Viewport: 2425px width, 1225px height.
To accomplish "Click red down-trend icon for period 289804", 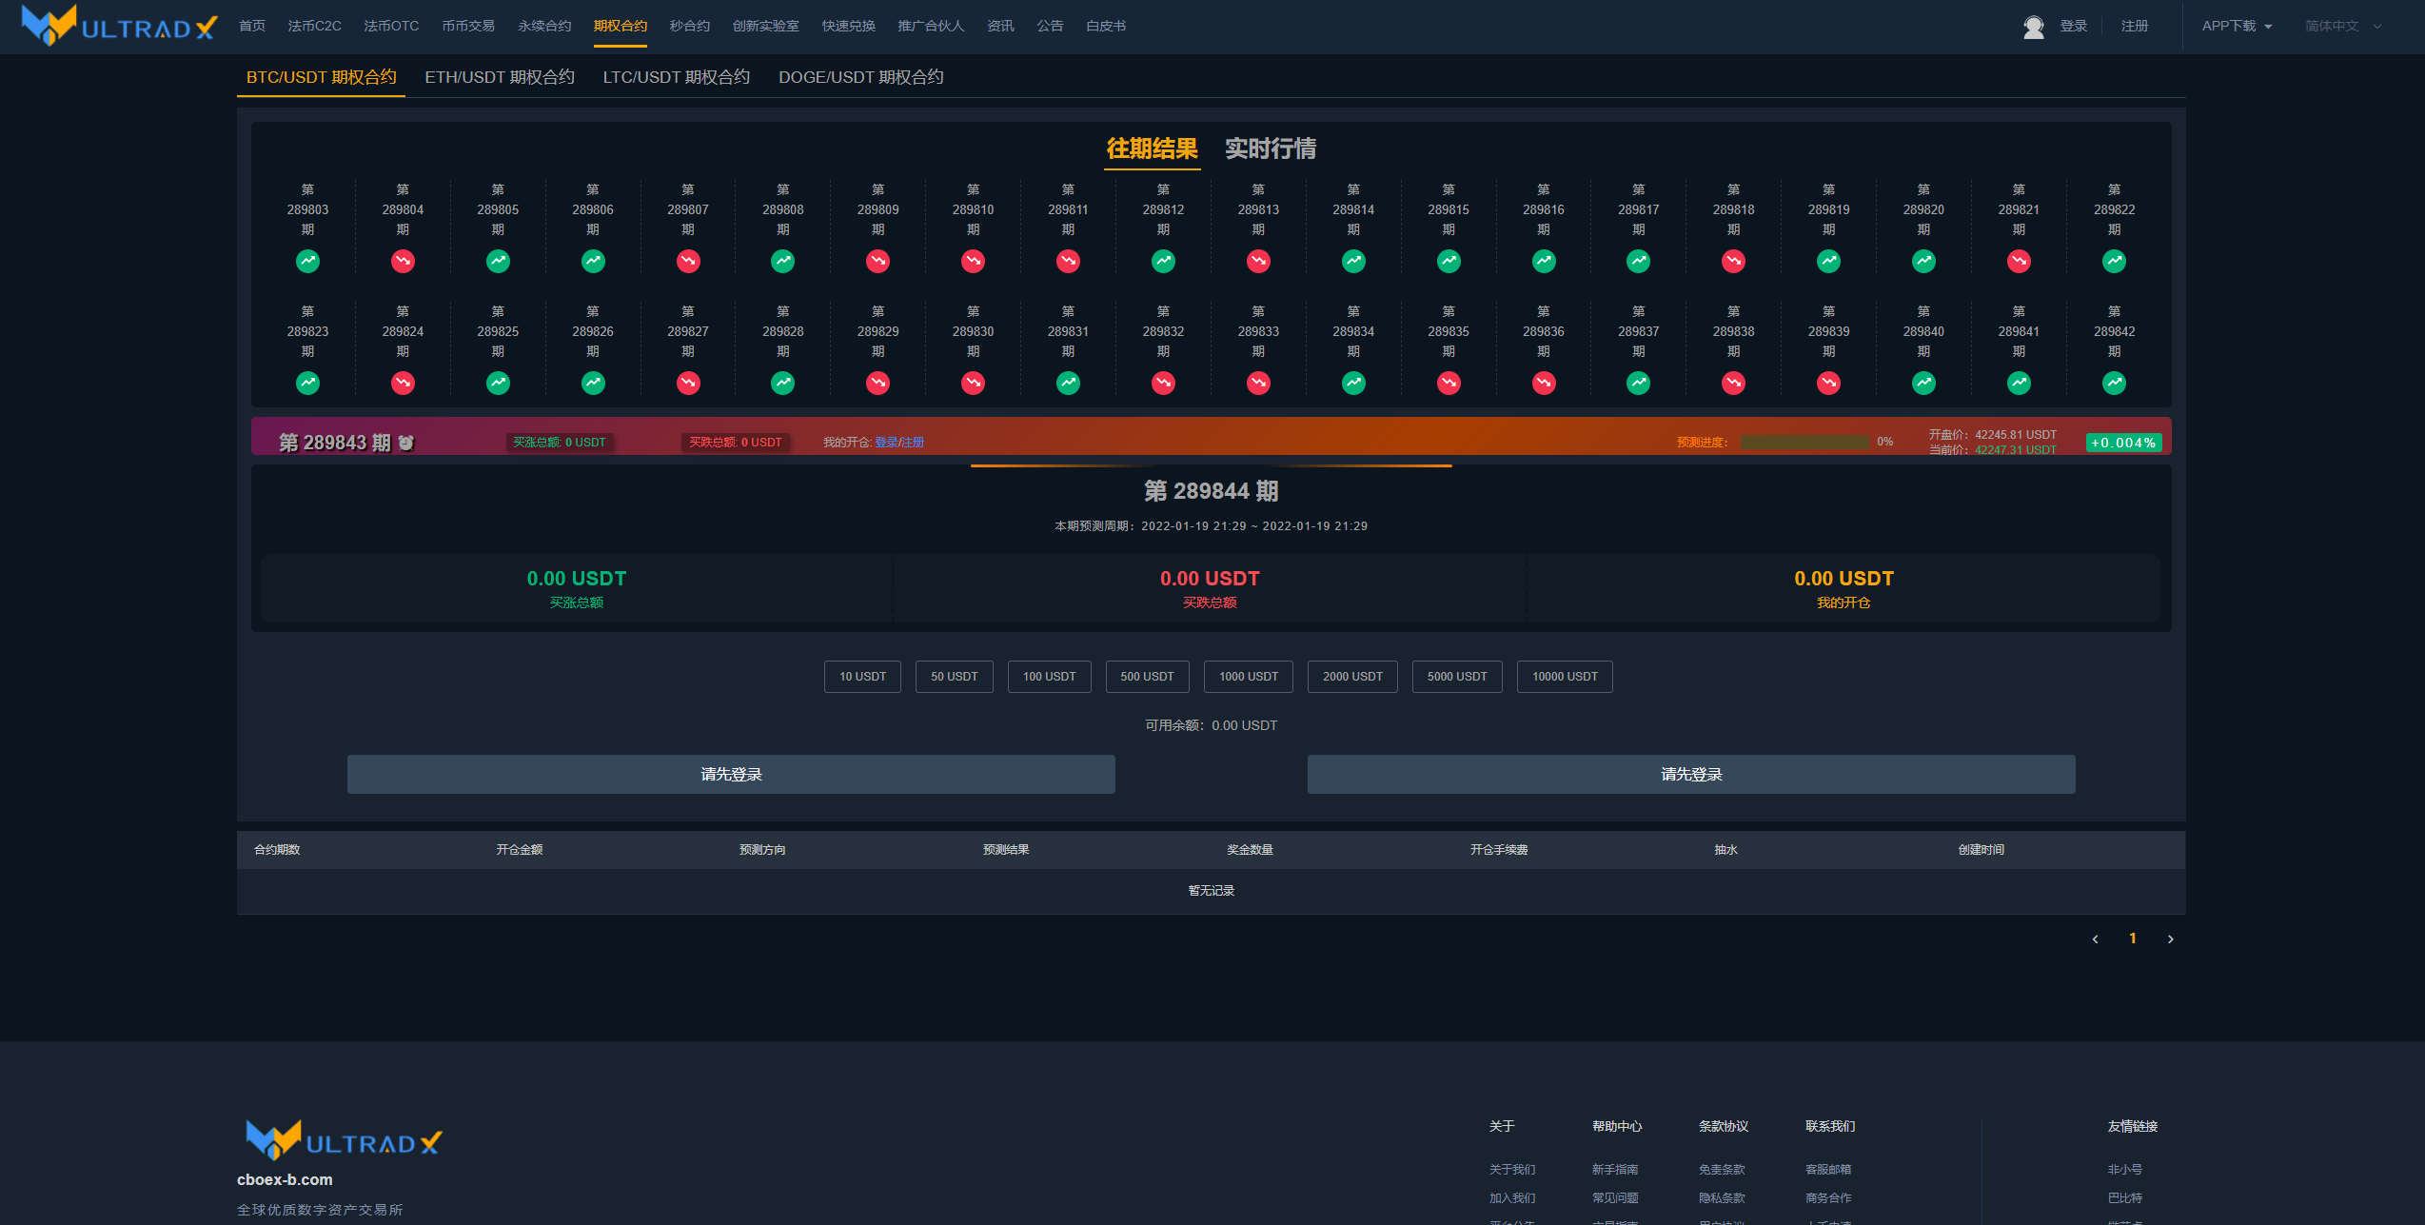I will click(x=403, y=261).
